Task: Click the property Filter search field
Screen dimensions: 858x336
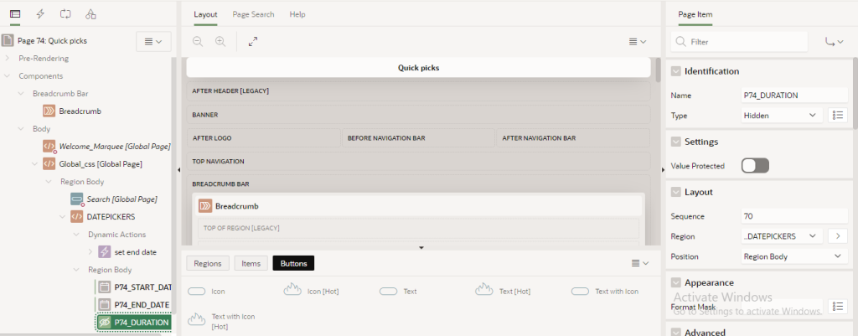Action: click(x=746, y=41)
